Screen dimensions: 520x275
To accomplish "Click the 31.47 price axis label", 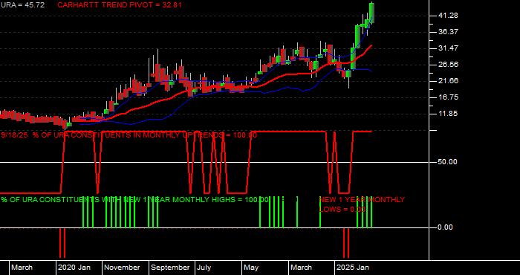I will point(448,48).
